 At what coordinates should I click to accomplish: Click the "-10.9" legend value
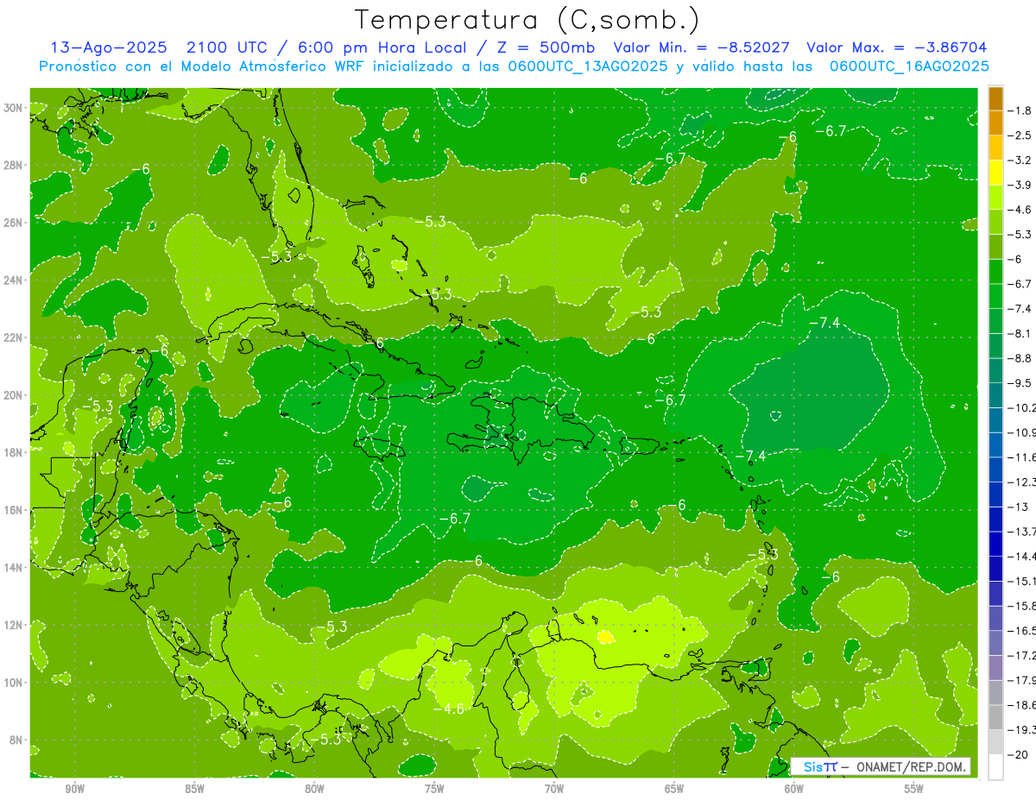point(1021,432)
